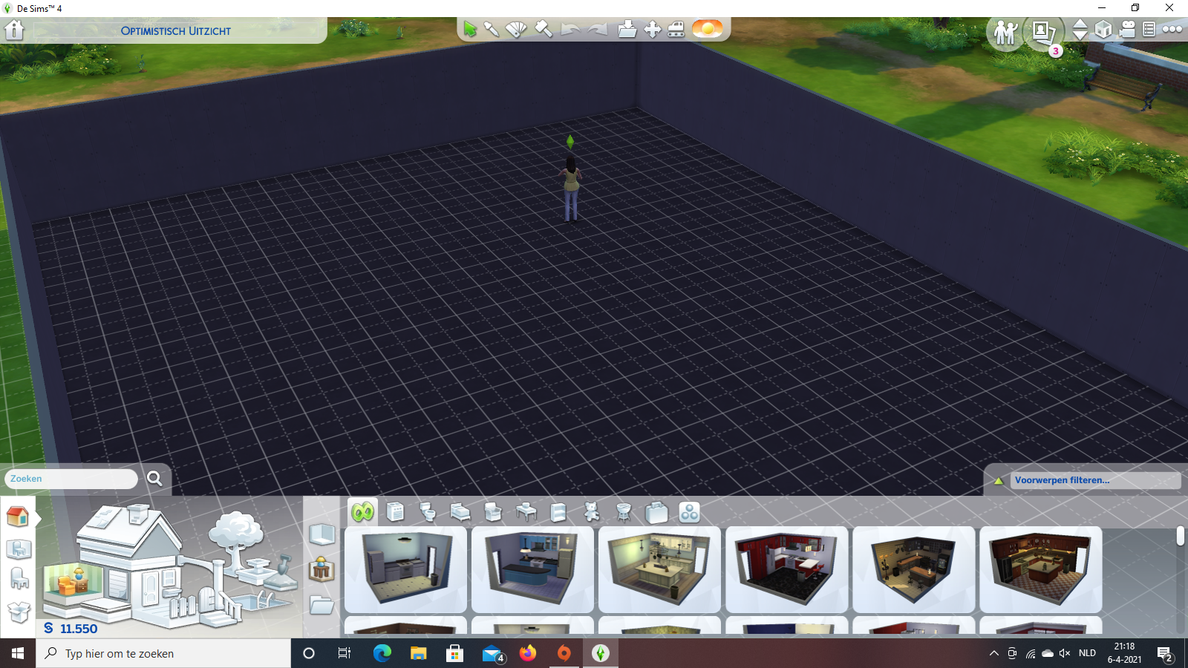Select the blue kitchen room thumbnail
The width and height of the screenshot is (1188, 668).
(532, 569)
